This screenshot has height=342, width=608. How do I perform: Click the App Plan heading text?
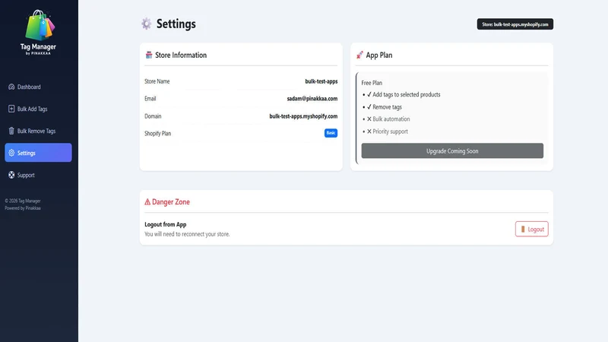[378, 55]
